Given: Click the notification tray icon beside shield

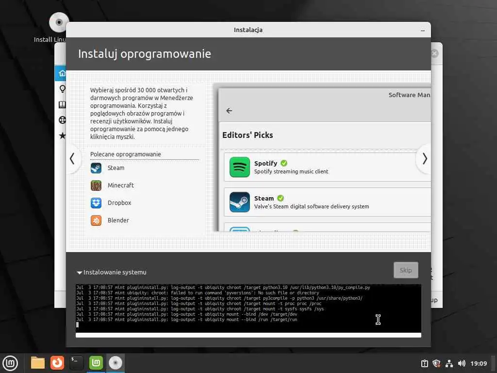Looking at the screenshot, I should click(424, 363).
